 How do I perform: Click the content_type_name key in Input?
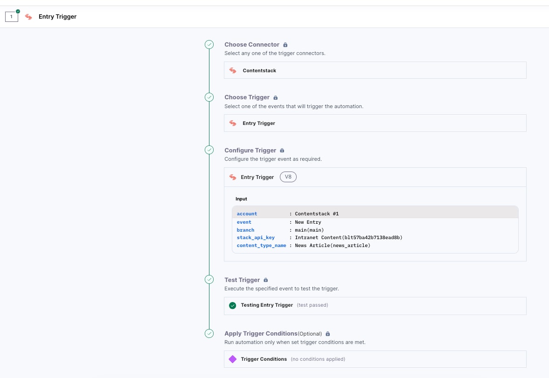point(261,246)
